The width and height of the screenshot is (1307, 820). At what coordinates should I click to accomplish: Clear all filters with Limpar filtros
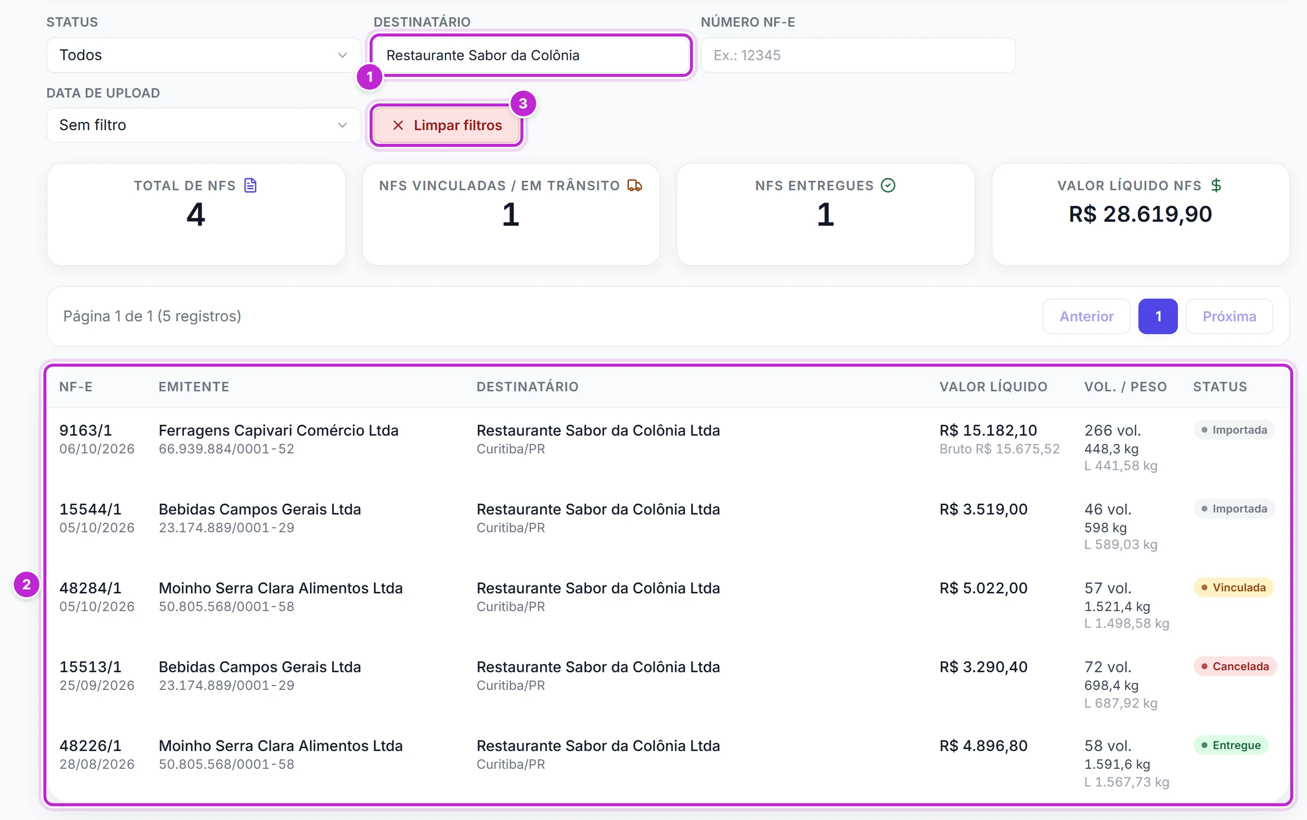point(447,125)
